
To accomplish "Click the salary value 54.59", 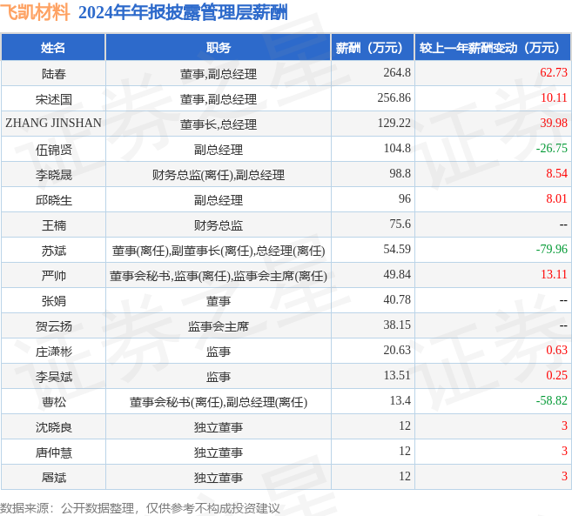I will click(397, 249).
